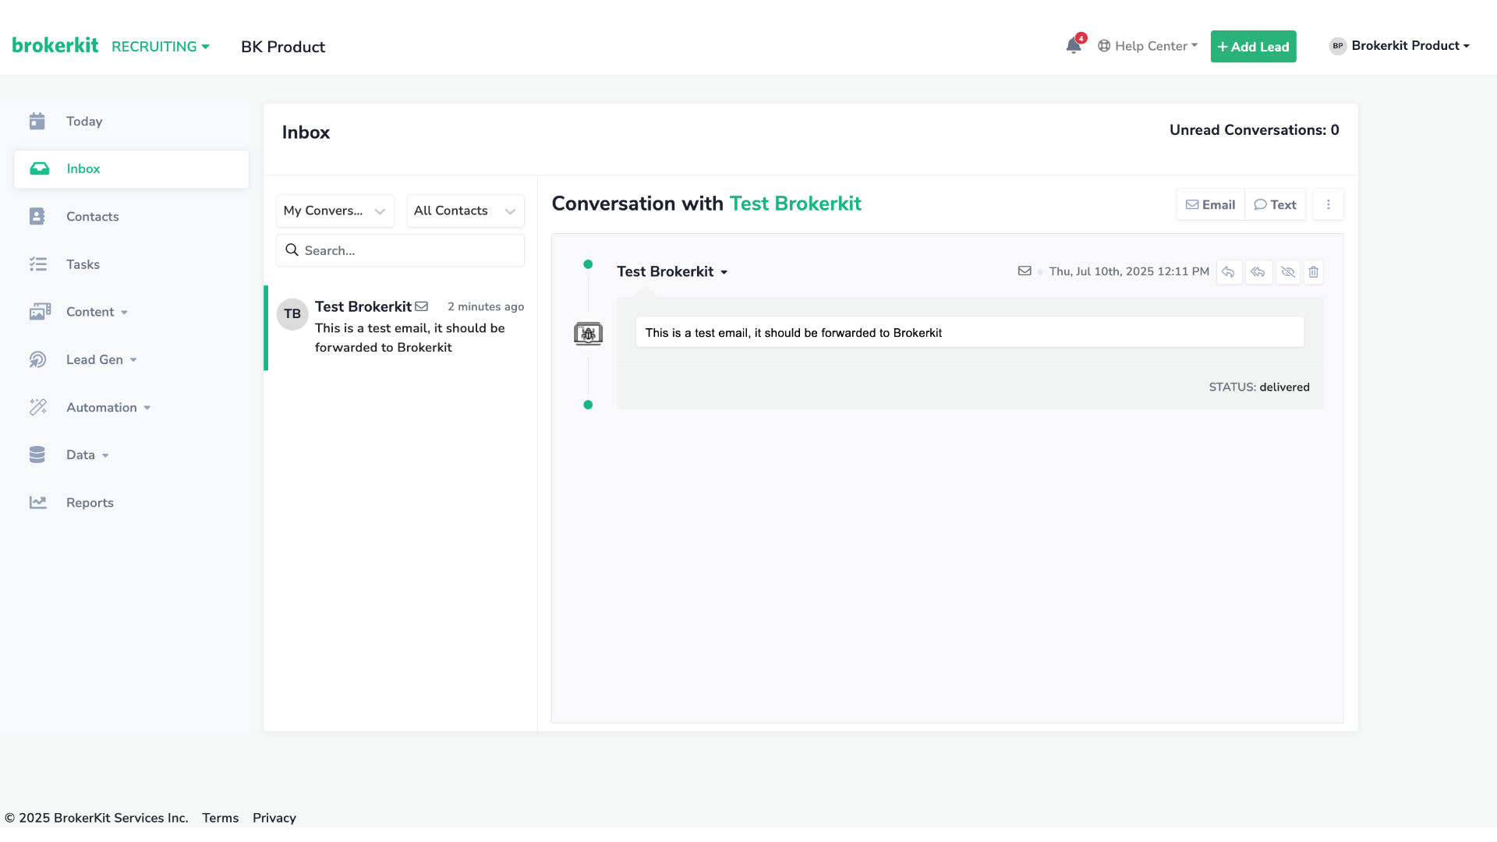Go to the Today page
The height and width of the screenshot is (842, 1497).
[x=84, y=121]
